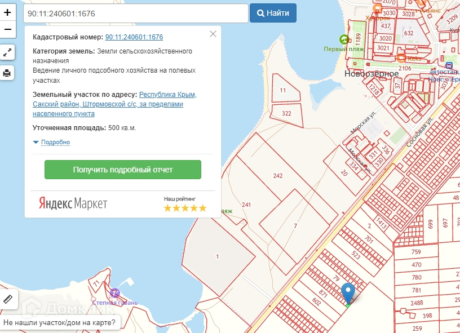This screenshot has height=333, width=460.
Task: Select parcel 697 on the map
Action: click(445, 223)
